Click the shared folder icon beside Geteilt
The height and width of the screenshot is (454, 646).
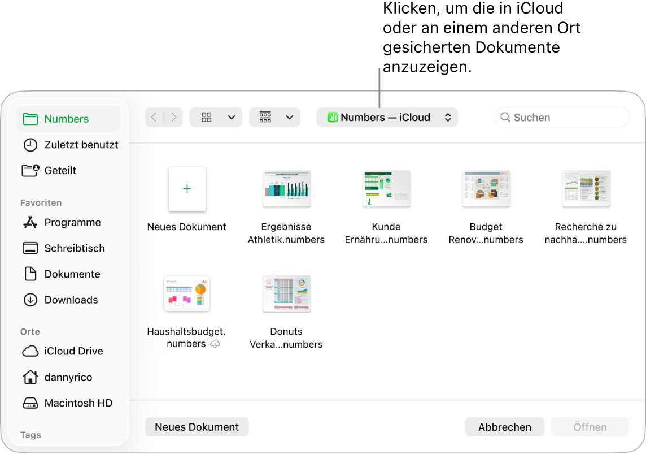pyautogui.click(x=30, y=170)
